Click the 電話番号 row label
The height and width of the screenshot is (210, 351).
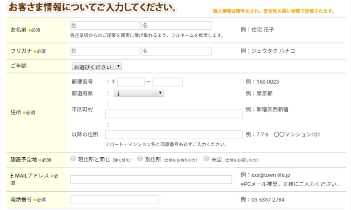pyautogui.click(x=28, y=199)
